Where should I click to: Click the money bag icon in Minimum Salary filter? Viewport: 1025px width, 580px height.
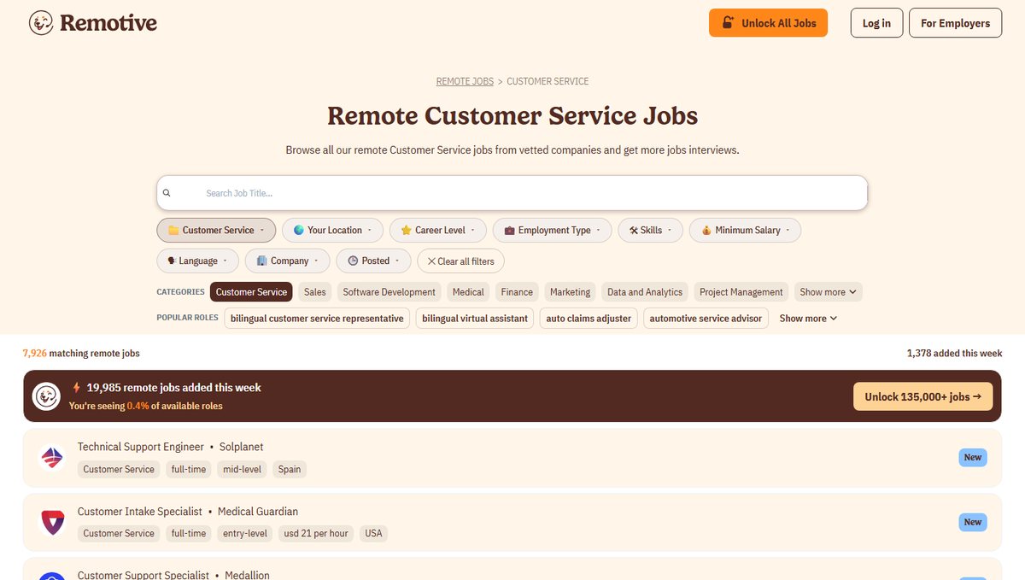point(706,231)
